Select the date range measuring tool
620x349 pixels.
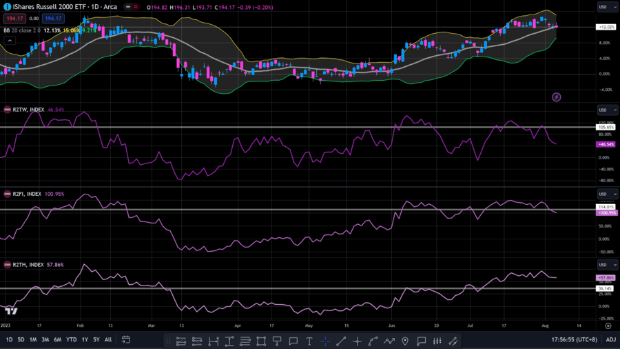click(x=214, y=341)
